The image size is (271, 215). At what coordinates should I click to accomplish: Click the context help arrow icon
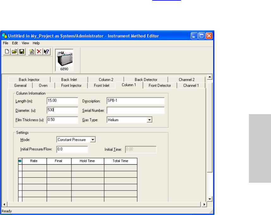pos(46,52)
